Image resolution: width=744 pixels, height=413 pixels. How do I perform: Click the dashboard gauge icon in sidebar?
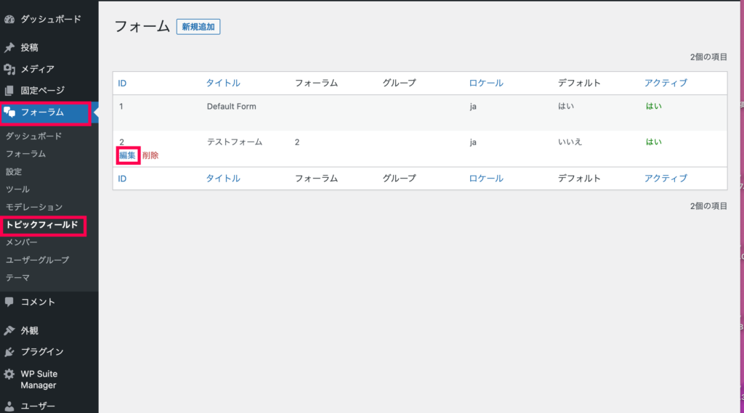click(9, 20)
